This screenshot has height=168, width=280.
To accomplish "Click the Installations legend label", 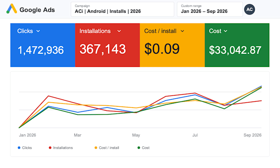I will (x=63, y=148).
